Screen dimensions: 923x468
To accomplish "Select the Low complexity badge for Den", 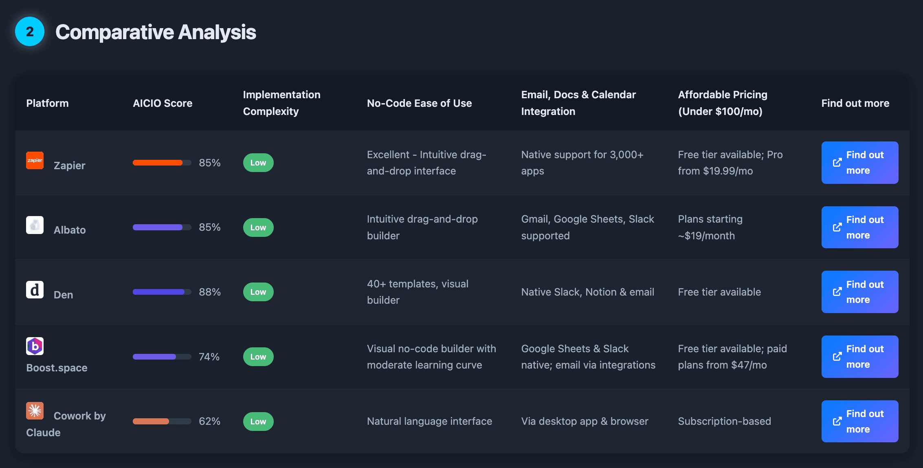I will tap(258, 291).
